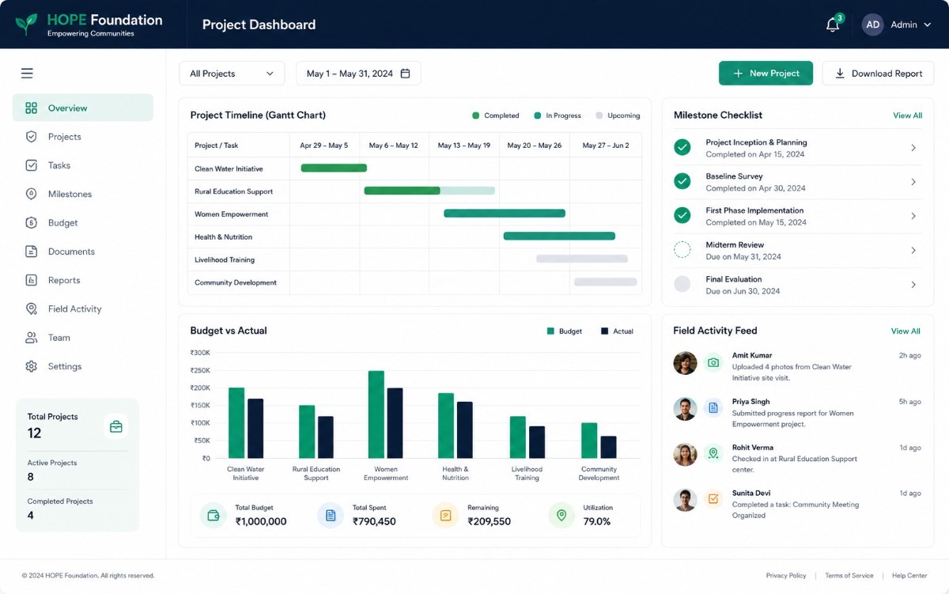This screenshot has width=949, height=594.
Task: Open the Terms of Service link
Action: [x=849, y=576]
